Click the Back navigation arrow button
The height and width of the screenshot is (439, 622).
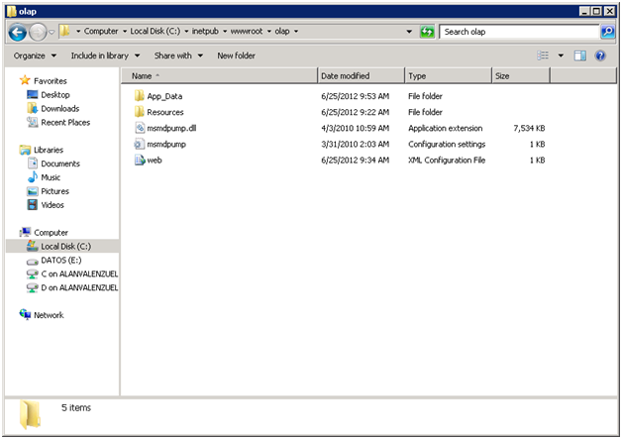(18, 32)
